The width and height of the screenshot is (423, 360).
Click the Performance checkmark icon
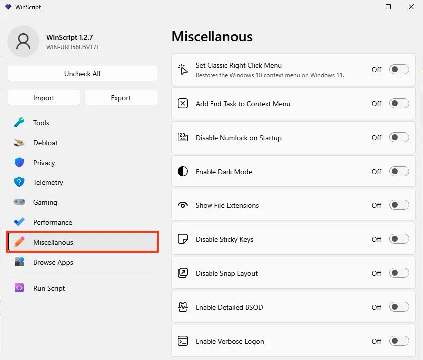19,222
